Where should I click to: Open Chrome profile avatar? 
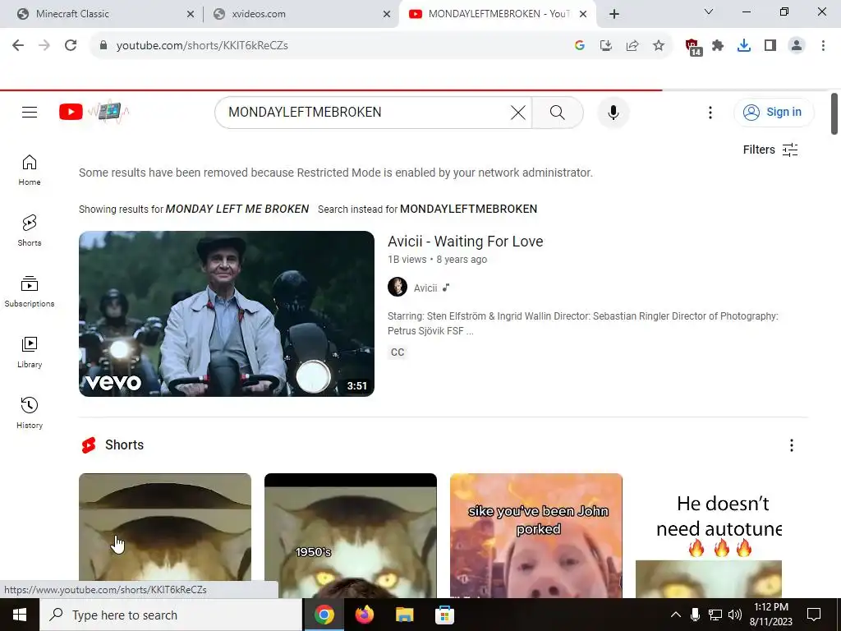click(797, 46)
